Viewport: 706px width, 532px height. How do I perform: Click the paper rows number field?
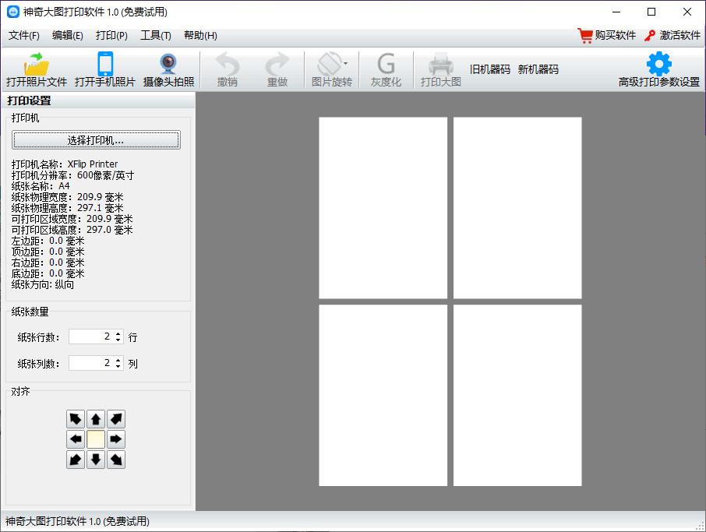point(91,336)
